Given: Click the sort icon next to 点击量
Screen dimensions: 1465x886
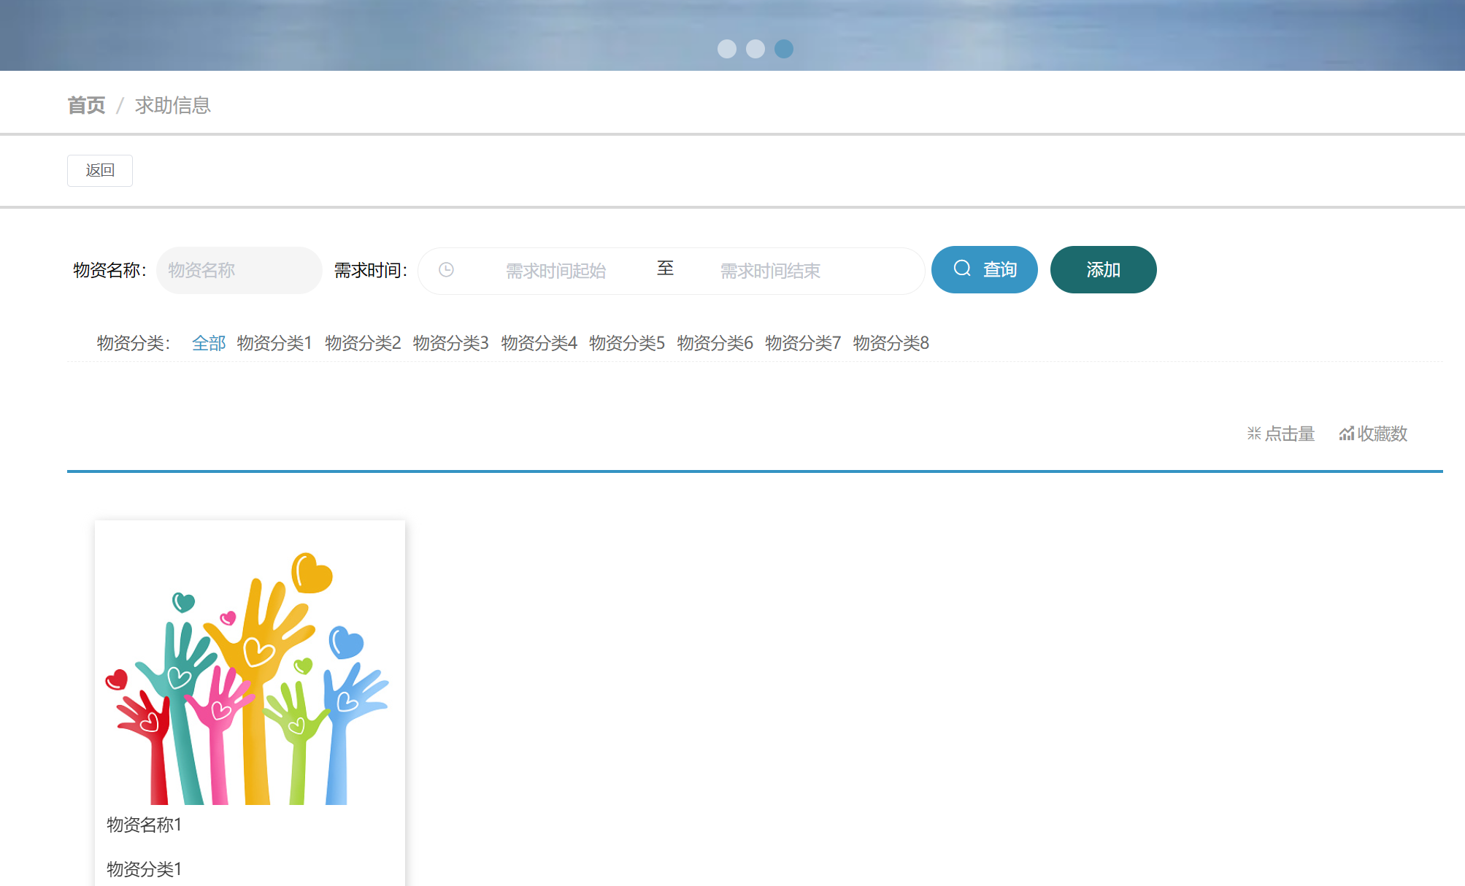Looking at the screenshot, I should [1254, 433].
